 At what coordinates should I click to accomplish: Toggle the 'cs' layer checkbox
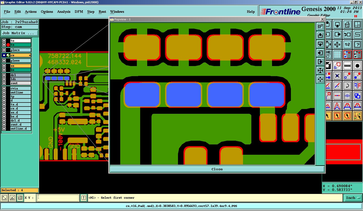point(4,55)
